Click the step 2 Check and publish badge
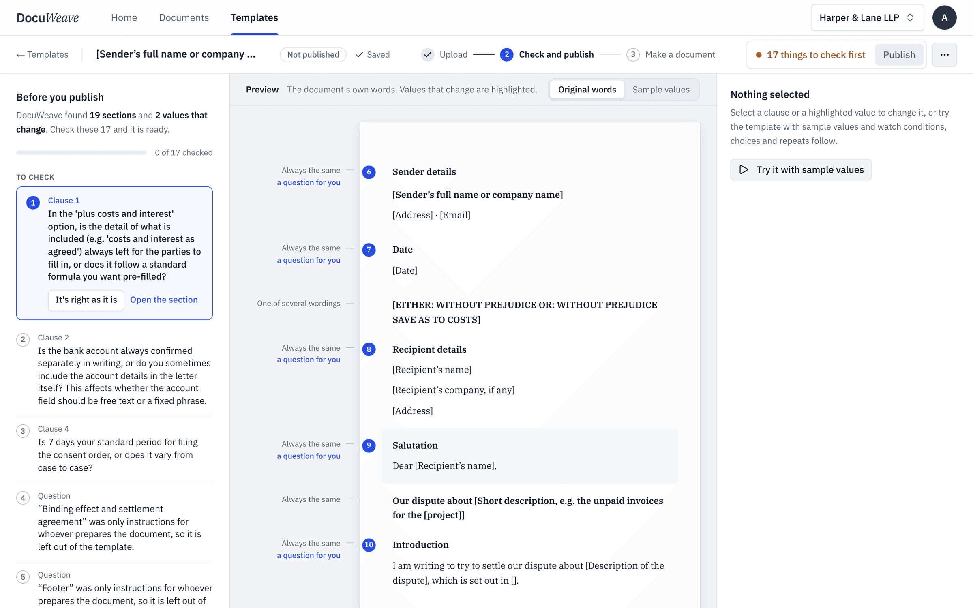Image resolution: width=973 pixels, height=608 pixels. pyautogui.click(x=506, y=54)
